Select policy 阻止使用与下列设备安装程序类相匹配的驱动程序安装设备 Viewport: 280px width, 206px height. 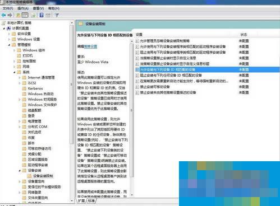[183, 52]
